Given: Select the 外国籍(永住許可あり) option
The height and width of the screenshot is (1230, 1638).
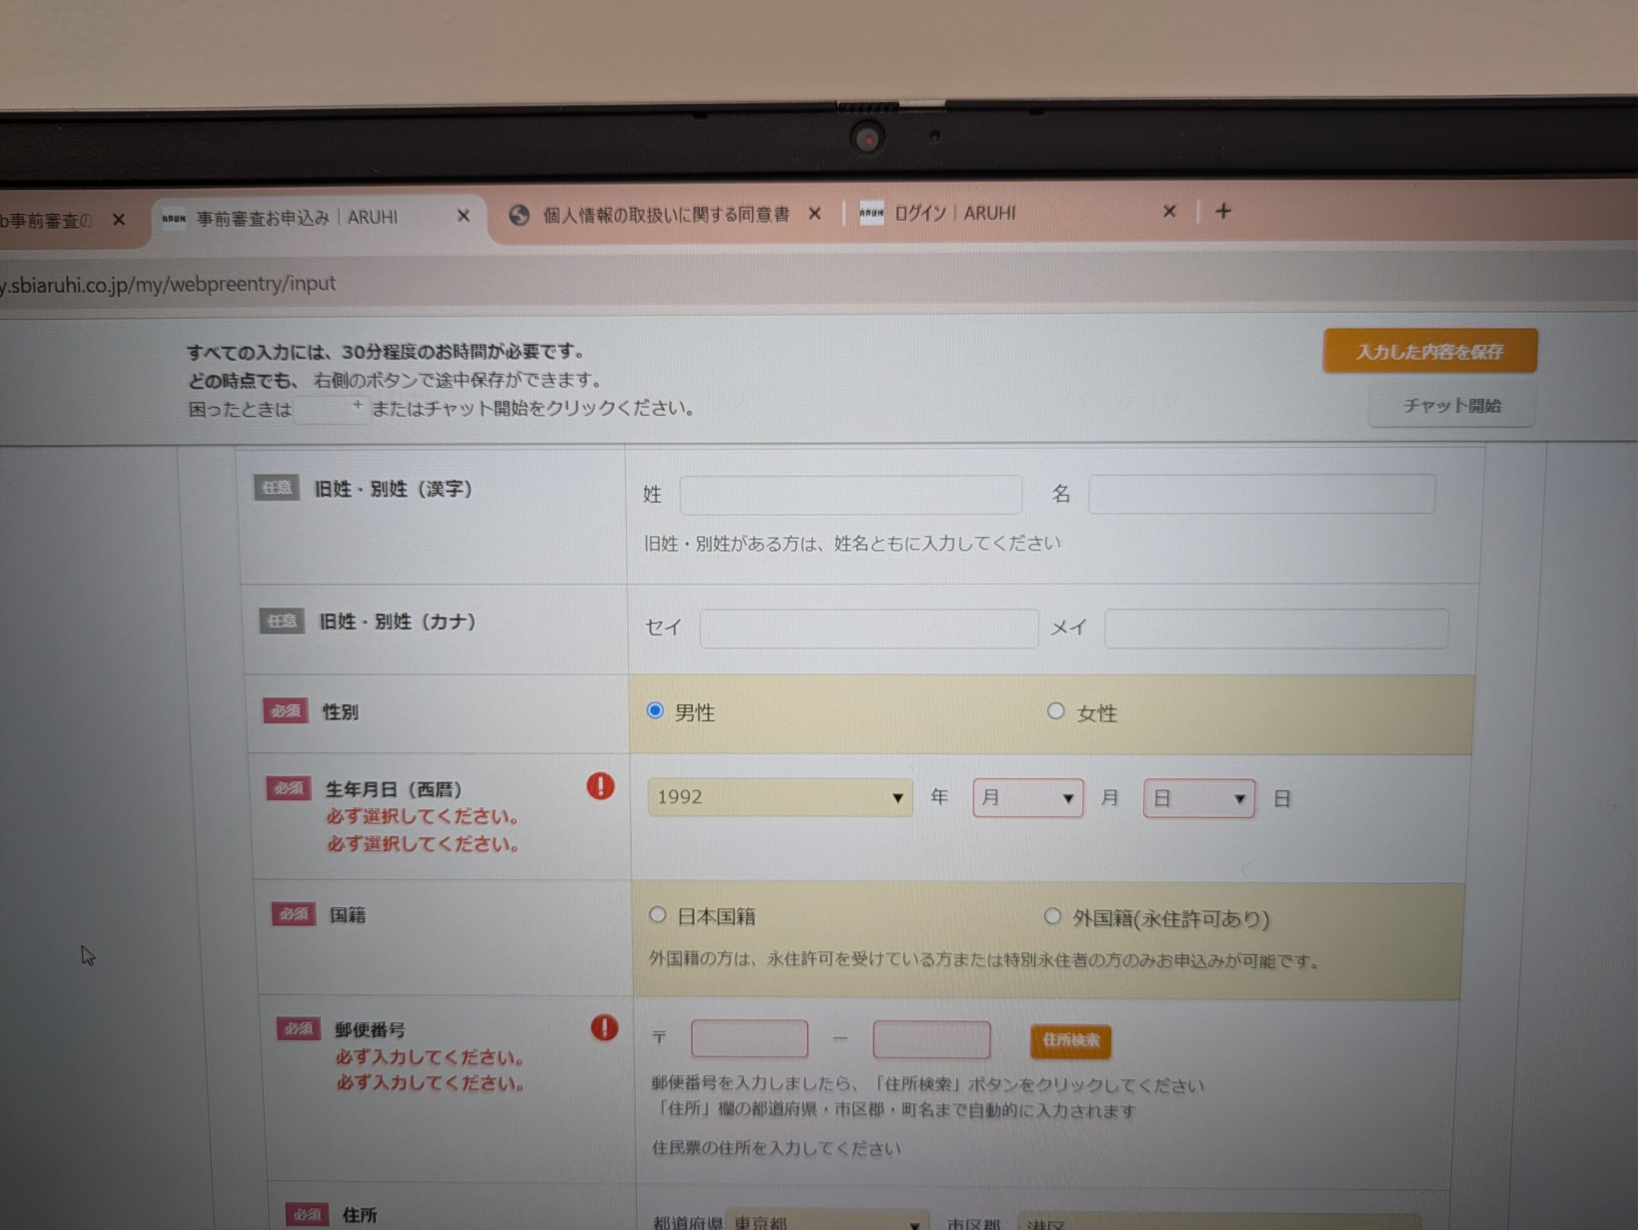Looking at the screenshot, I should click(1053, 916).
